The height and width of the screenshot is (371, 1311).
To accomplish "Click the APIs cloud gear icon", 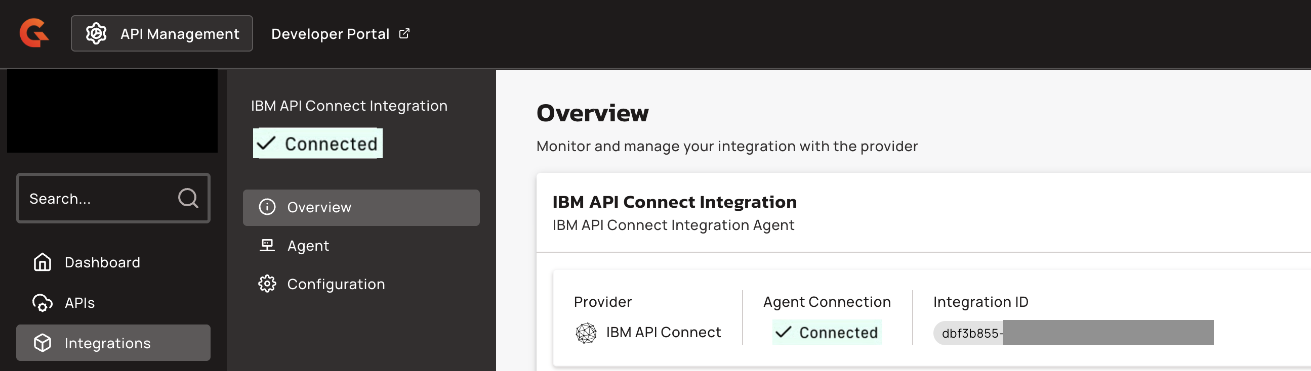I will coord(42,303).
